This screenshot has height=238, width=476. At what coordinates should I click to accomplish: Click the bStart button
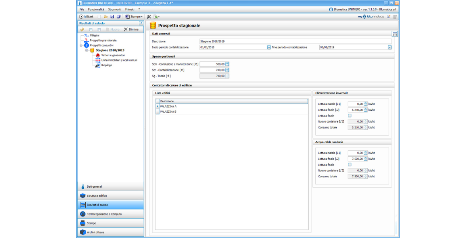[86, 17]
